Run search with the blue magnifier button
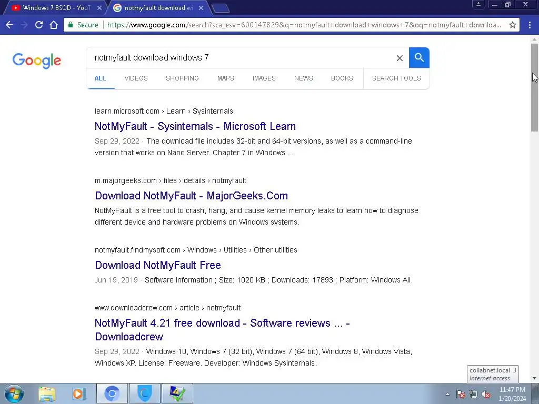 coord(419,58)
